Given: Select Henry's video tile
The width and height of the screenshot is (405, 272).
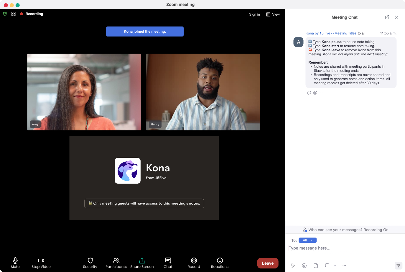Looking at the screenshot, I should (203, 92).
